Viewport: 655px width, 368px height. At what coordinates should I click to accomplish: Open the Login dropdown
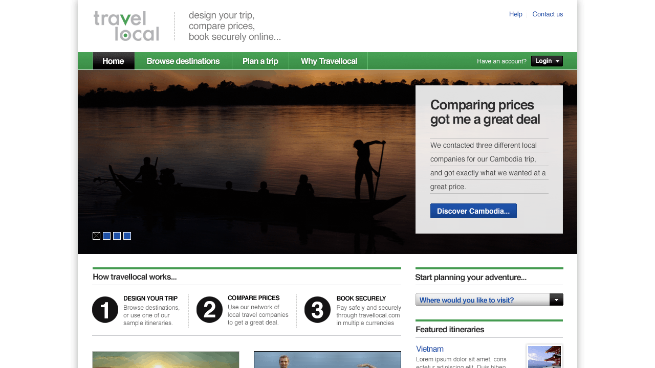547,61
